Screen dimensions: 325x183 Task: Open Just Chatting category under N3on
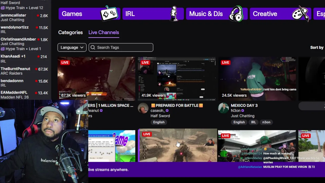242,116
